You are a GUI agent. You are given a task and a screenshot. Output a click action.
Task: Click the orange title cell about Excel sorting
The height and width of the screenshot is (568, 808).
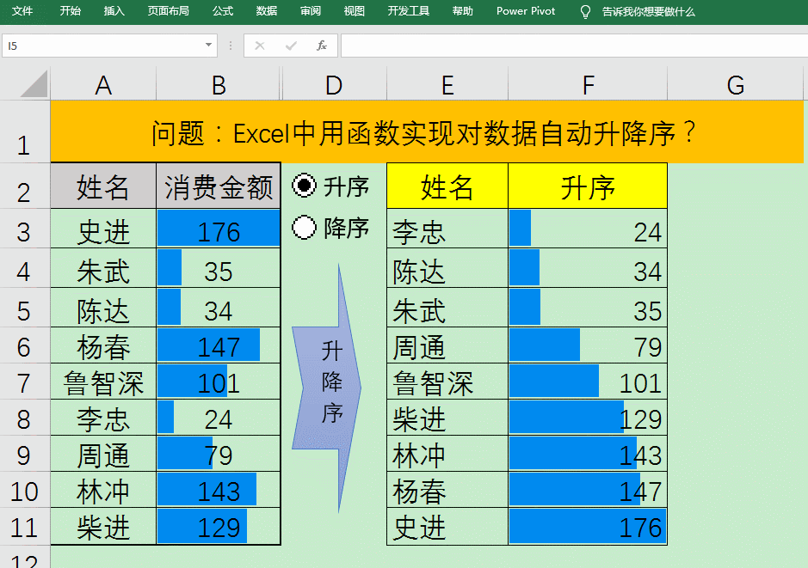pos(427,132)
